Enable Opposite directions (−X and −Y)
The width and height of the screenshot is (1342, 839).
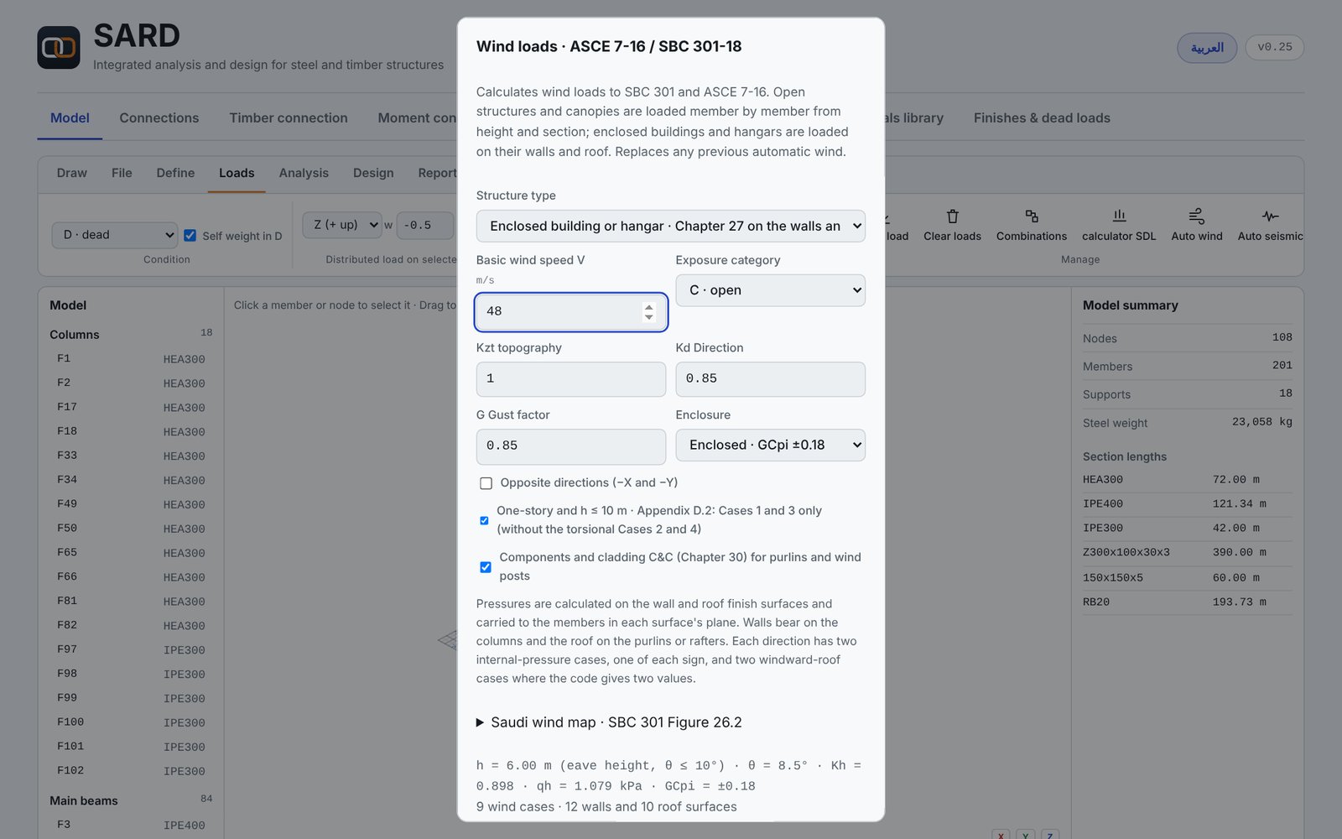tap(486, 483)
